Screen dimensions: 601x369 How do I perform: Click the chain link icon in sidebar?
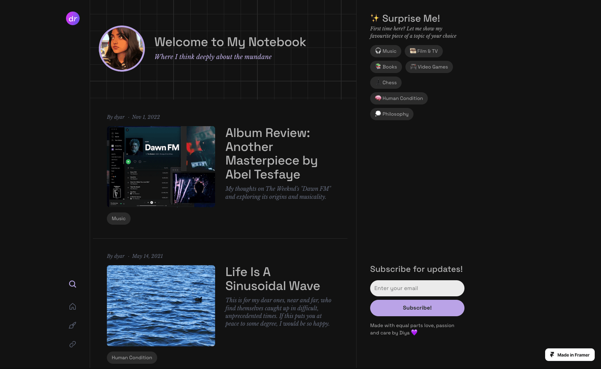[73, 344]
